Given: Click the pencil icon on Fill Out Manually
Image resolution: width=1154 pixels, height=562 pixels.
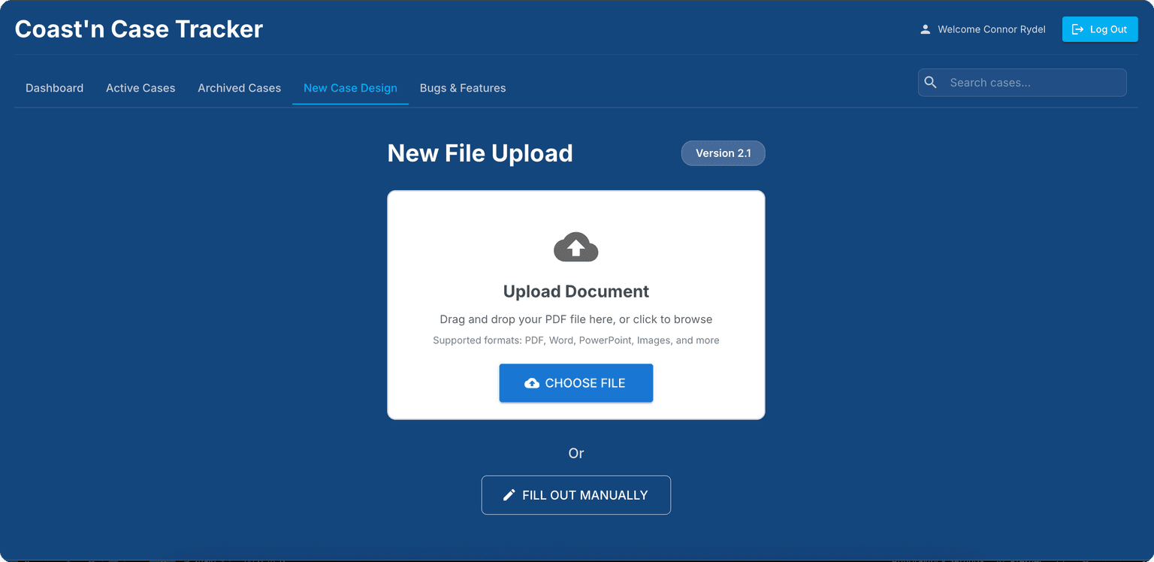Looking at the screenshot, I should coord(509,495).
